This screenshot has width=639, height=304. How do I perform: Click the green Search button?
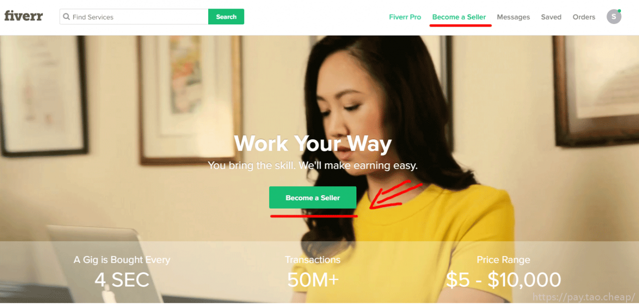pos(226,16)
